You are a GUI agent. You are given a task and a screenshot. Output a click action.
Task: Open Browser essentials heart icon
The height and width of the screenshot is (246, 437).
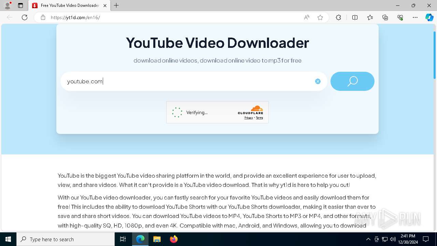pyautogui.click(x=400, y=17)
